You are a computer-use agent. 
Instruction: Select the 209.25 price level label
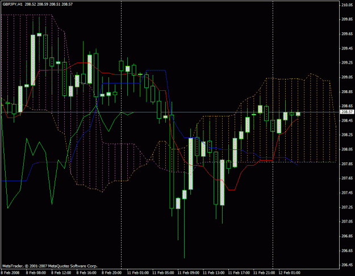pos(347,62)
